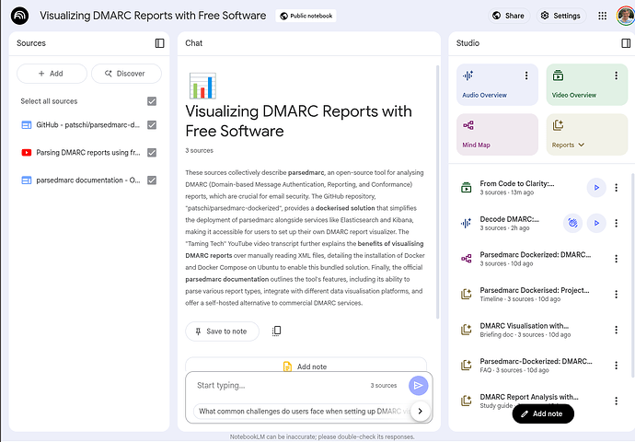Image resolution: width=635 pixels, height=442 pixels.
Task: Click the Discover sources button
Action: tap(126, 74)
